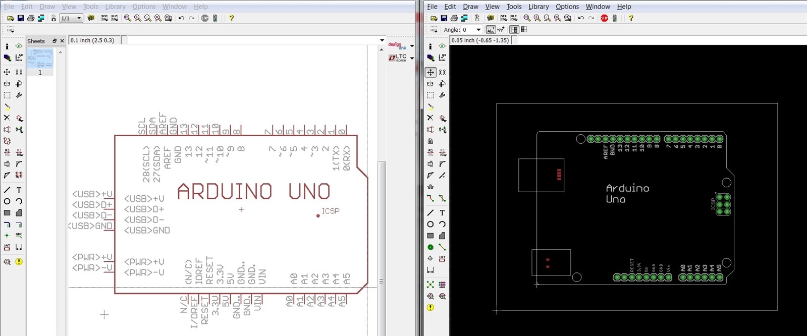Image resolution: width=807 pixels, height=336 pixels.
Task: Expand the LTC spice dropdown arrow
Action: (412, 58)
